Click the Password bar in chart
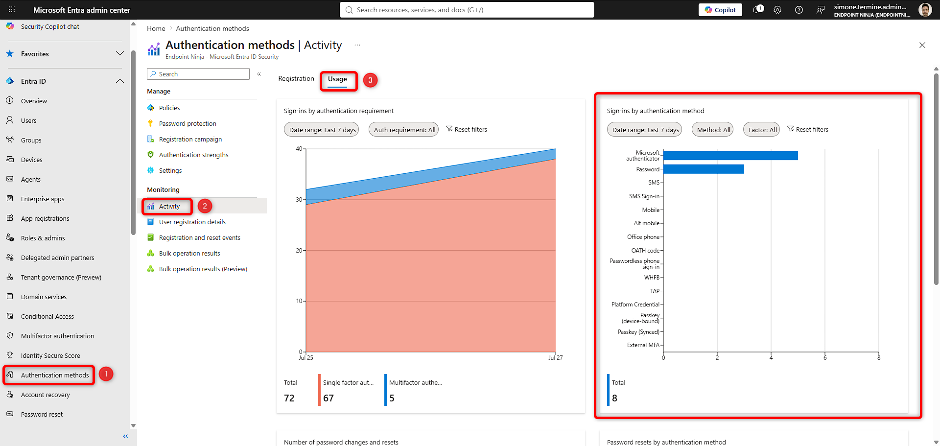The image size is (940, 446). point(704,169)
